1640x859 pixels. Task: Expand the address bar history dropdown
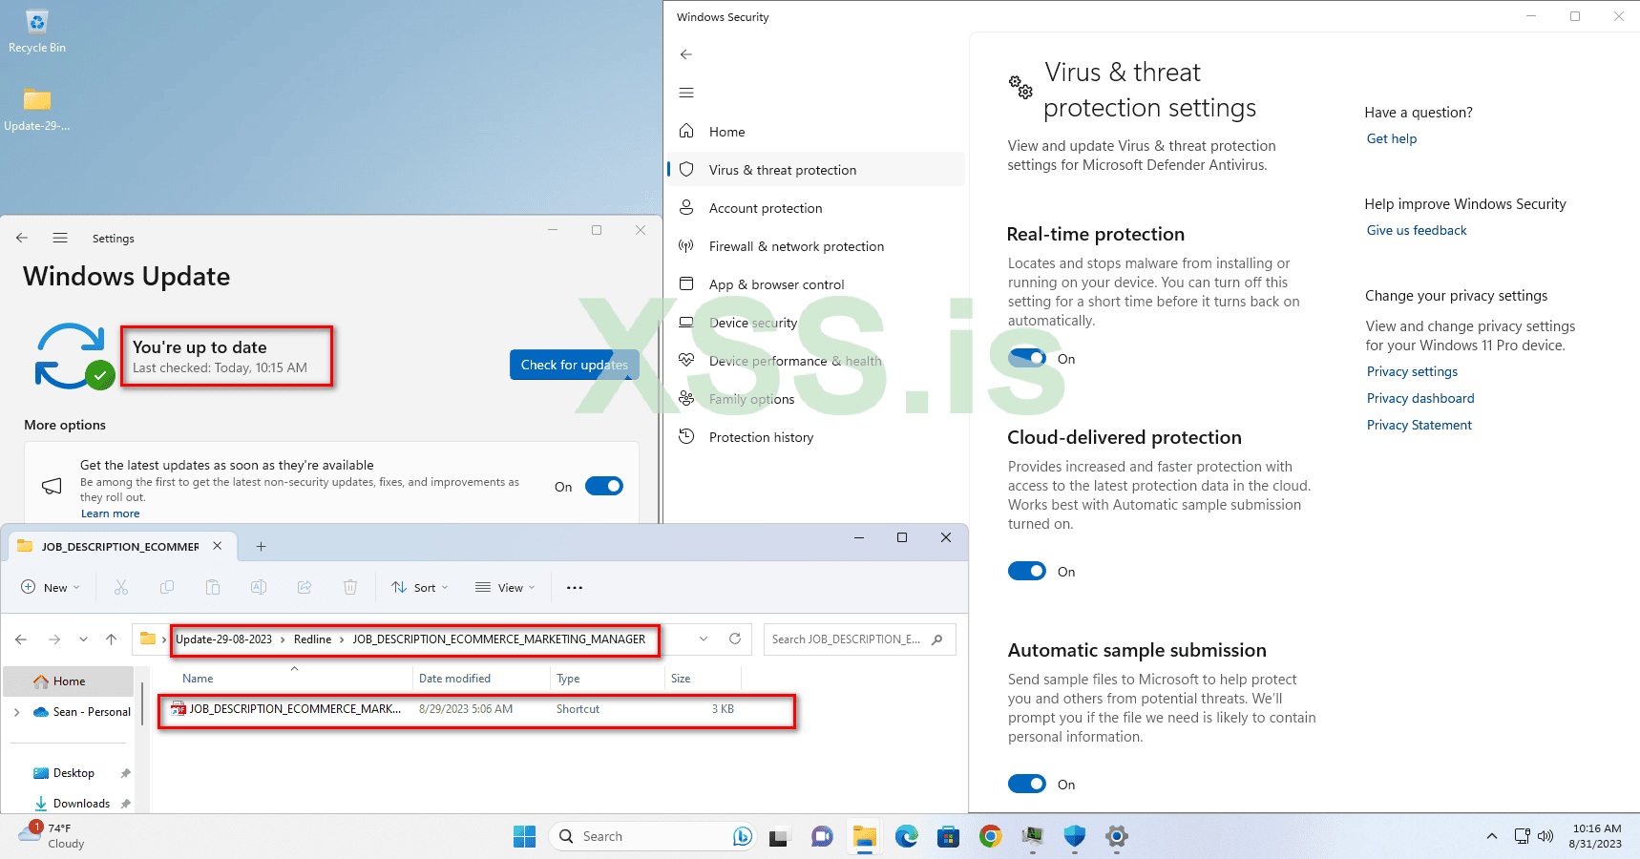tap(704, 639)
